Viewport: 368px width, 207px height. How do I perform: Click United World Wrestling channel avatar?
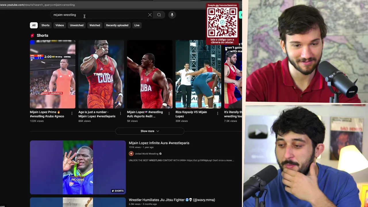[x=131, y=154]
